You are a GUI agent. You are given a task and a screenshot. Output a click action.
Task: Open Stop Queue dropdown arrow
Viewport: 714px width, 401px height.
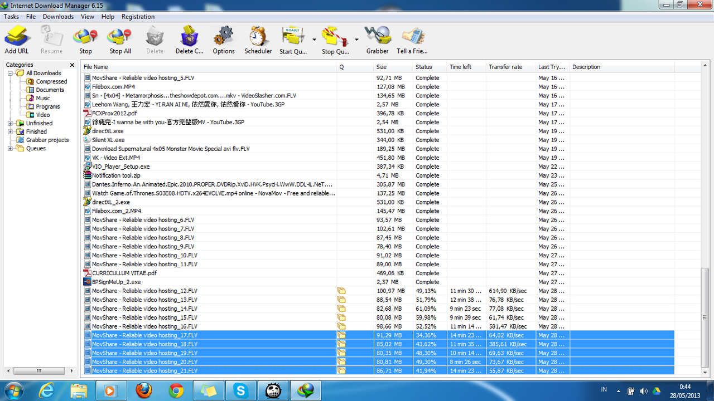(356, 40)
